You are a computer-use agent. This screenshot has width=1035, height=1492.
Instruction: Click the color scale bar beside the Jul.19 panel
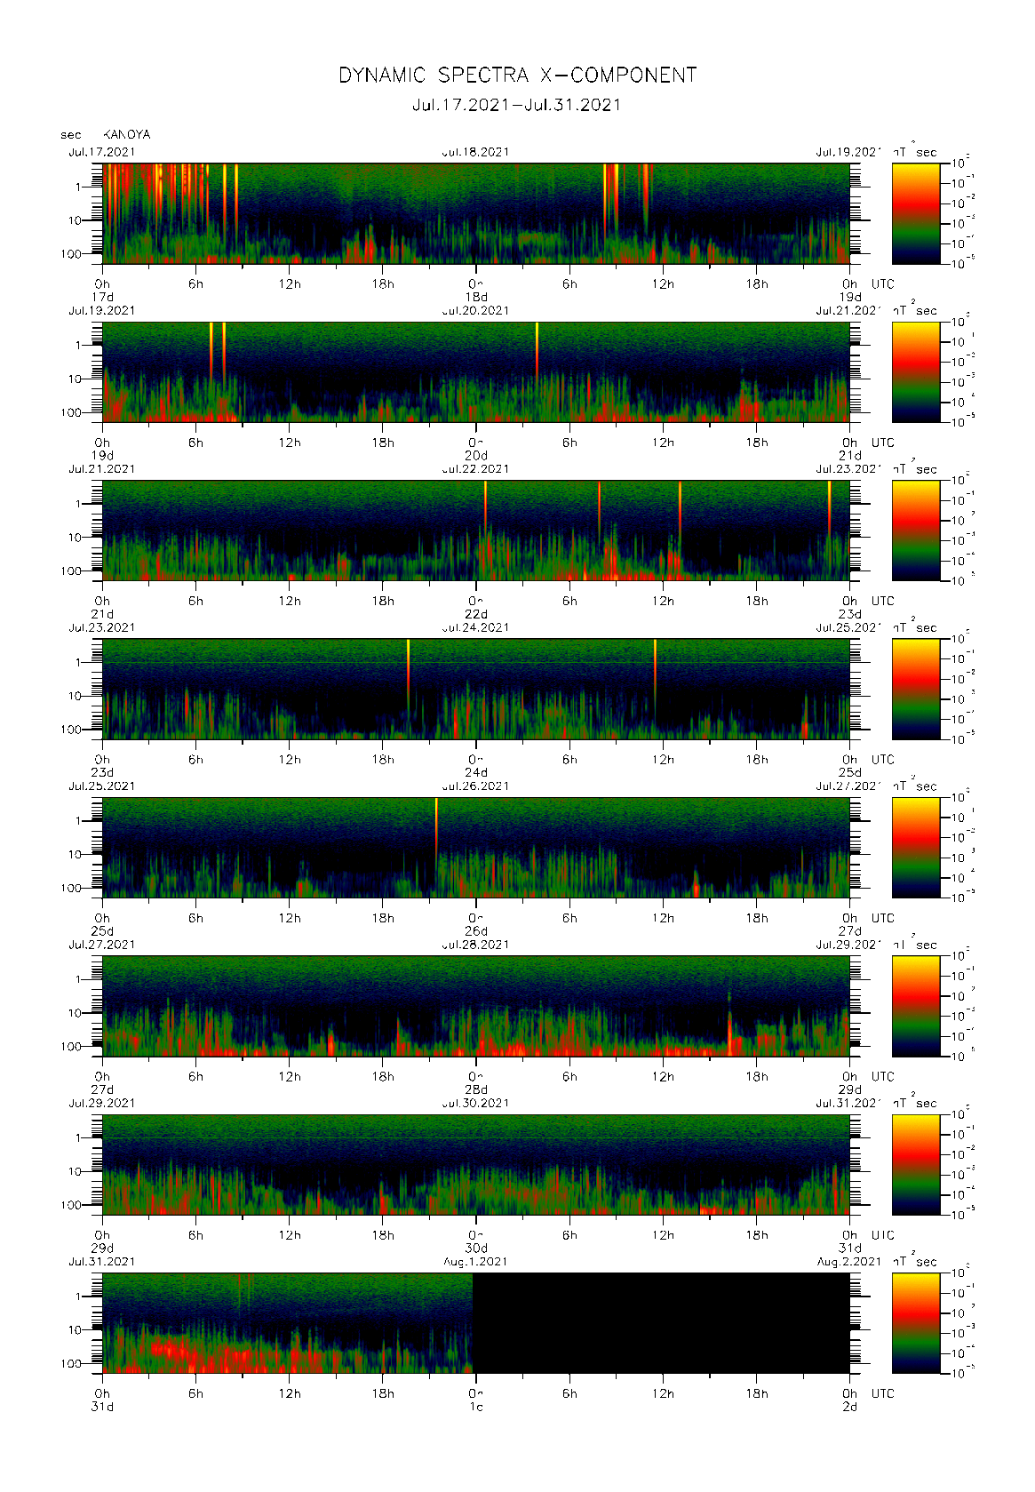[916, 371]
